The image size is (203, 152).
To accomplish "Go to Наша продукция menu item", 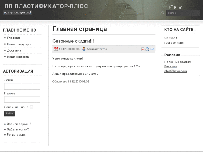I will pos(19,44).
